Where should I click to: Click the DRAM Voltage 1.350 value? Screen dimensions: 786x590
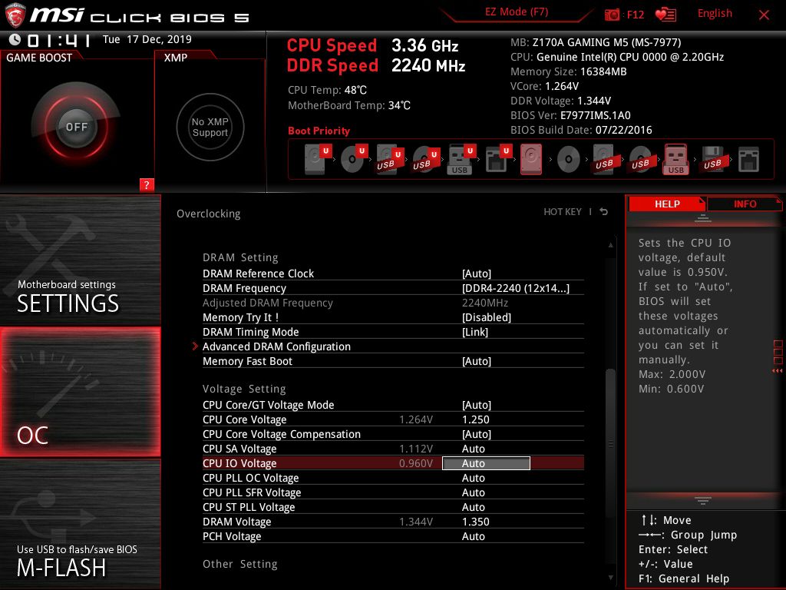pyautogui.click(x=476, y=522)
